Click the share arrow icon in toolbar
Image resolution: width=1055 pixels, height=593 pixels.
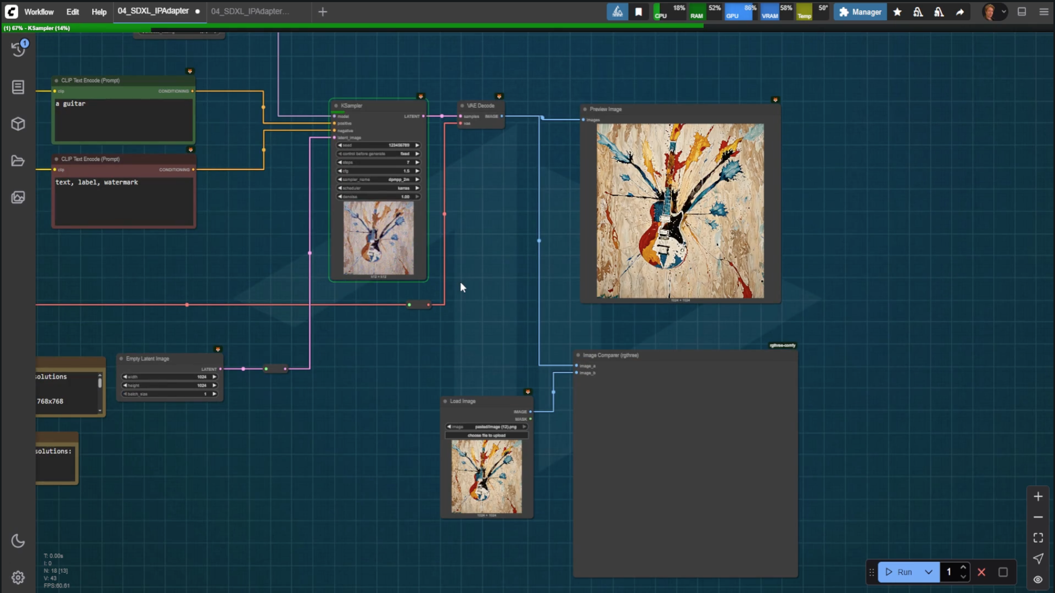960,12
